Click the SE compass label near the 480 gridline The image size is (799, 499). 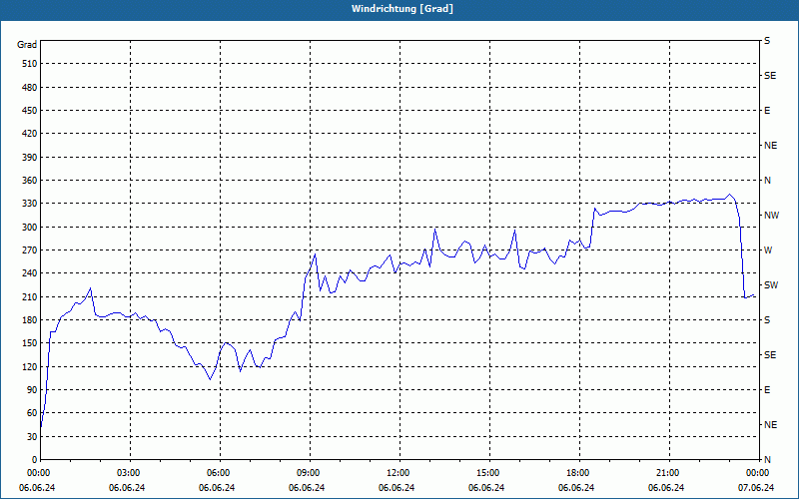[x=770, y=76]
